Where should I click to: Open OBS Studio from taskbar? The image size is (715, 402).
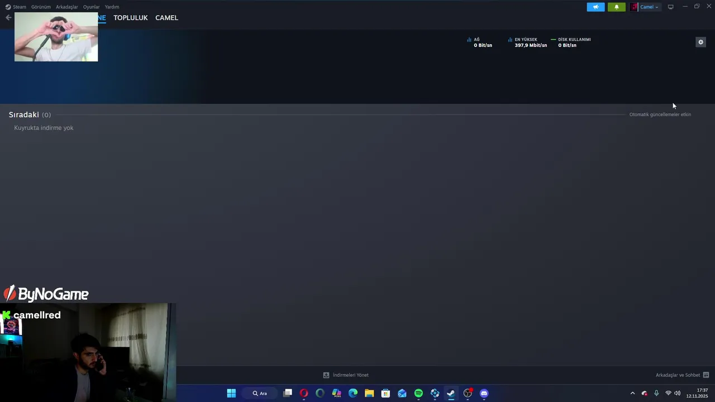click(468, 393)
